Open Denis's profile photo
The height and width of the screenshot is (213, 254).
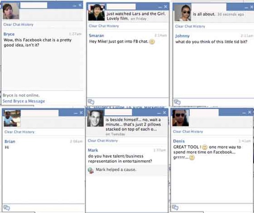coord(180,118)
